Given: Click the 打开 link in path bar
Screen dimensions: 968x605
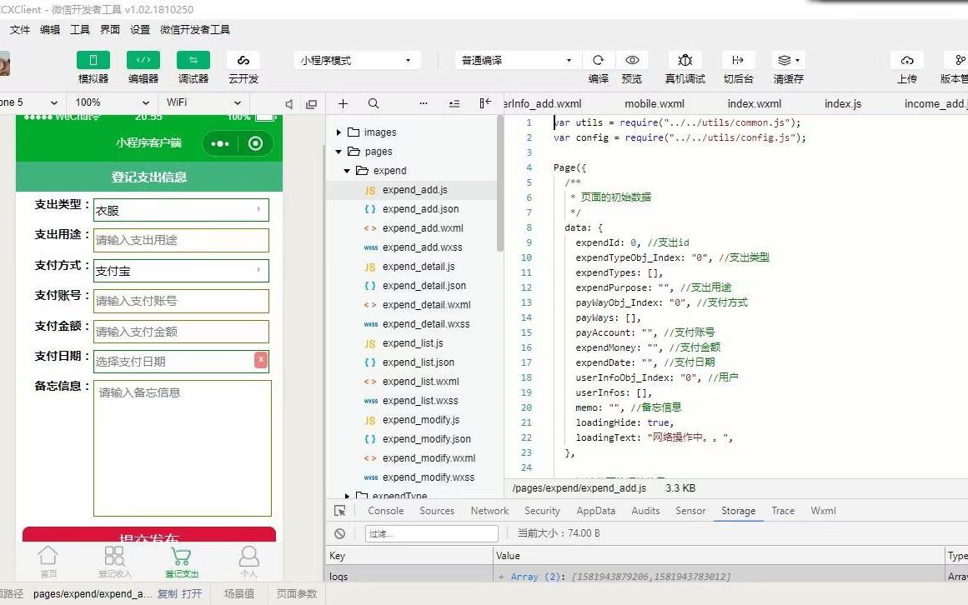Looking at the screenshot, I should [x=192, y=593].
